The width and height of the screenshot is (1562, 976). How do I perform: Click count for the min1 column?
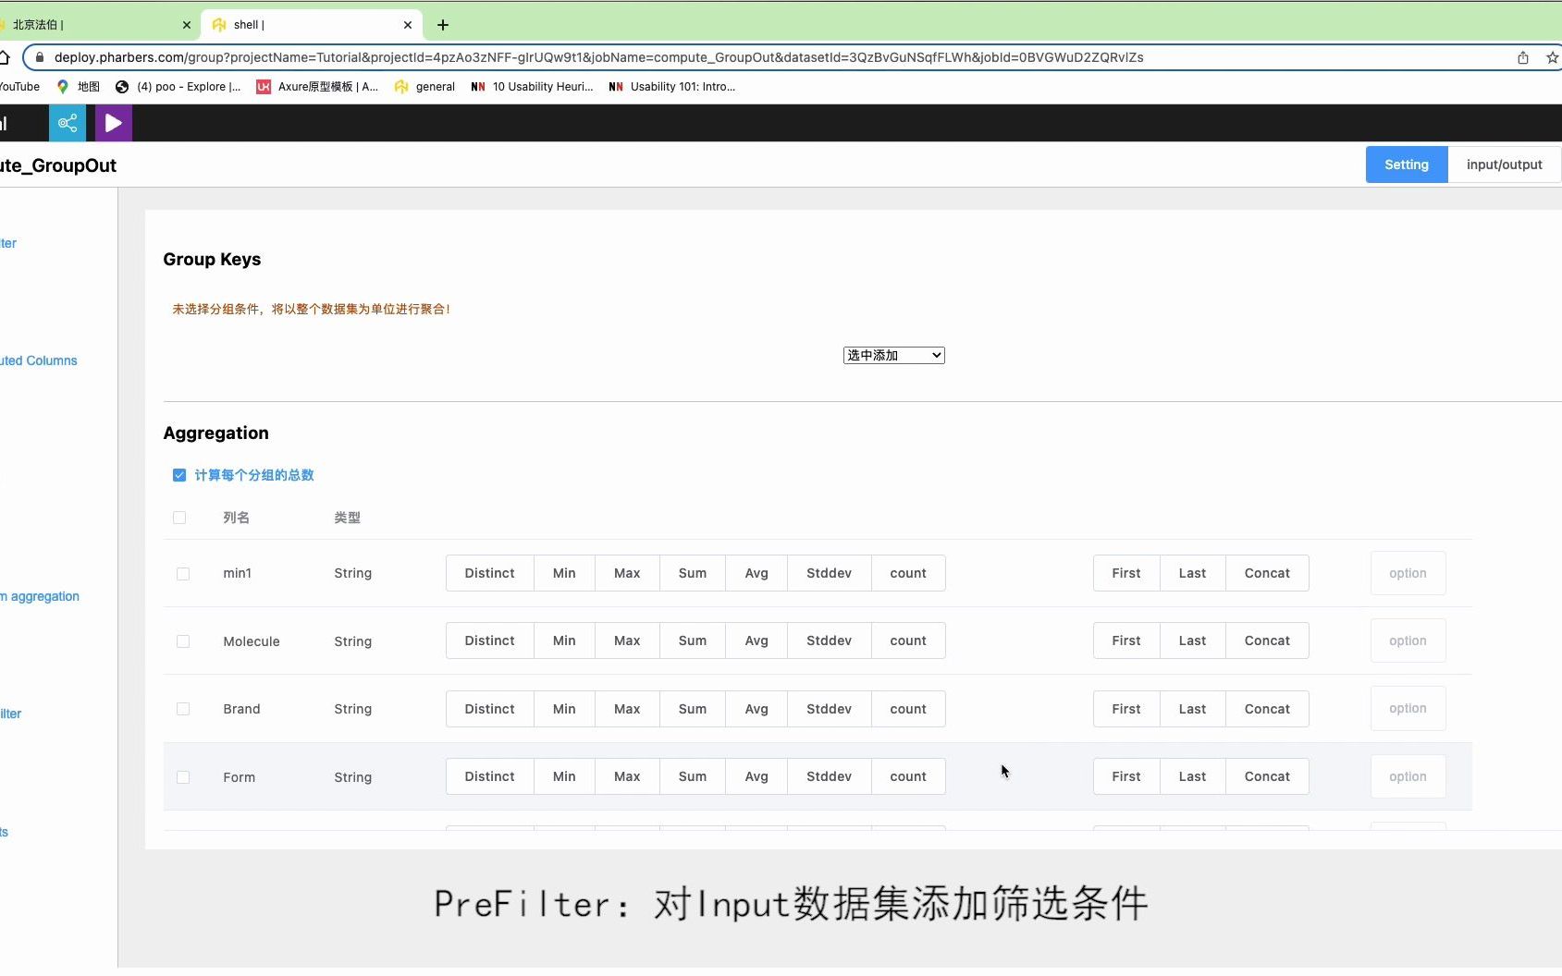pyautogui.click(x=908, y=573)
